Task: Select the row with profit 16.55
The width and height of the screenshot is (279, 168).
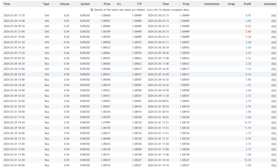Action: (x=140, y=123)
